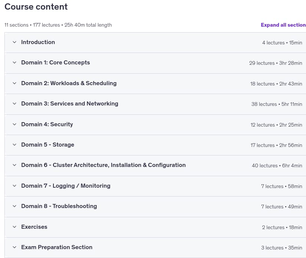Click the Domain 8 - Troubleshooting title
The width and height of the screenshot is (306, 258).
click(59, 206)
